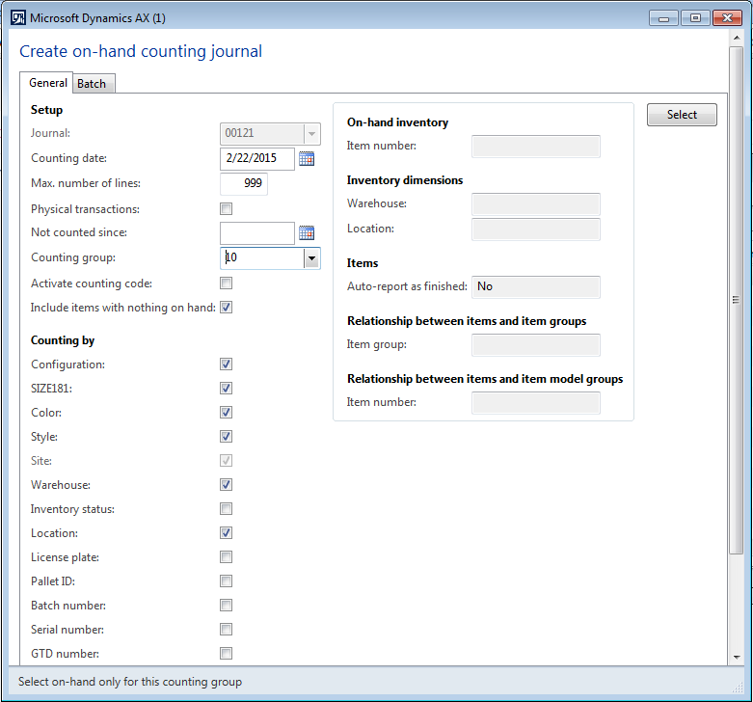Click Auto-report as finished field
The height and width of the screenshot is (702, 753).
[536, 286]
